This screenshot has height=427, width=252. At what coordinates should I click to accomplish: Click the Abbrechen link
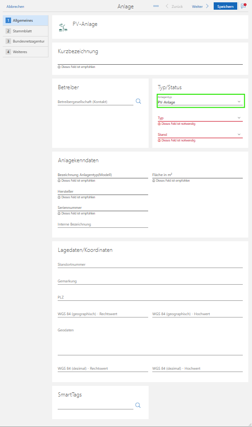click(x=15, y=6)
